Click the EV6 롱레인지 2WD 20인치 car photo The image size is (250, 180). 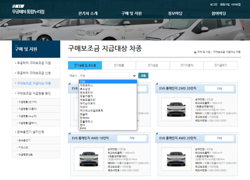tap(176, 109)
